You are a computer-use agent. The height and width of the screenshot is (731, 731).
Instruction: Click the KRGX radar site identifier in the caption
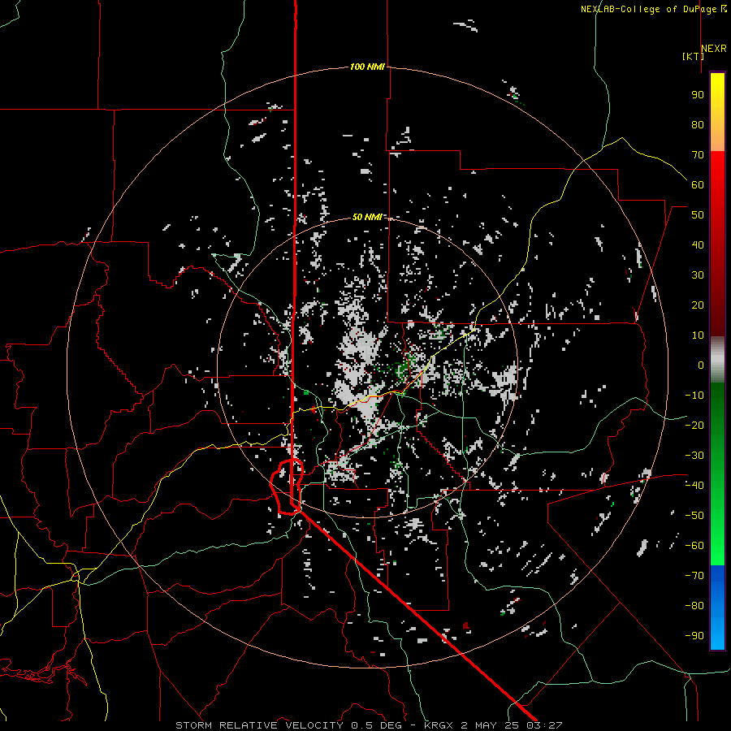(439, 725)
